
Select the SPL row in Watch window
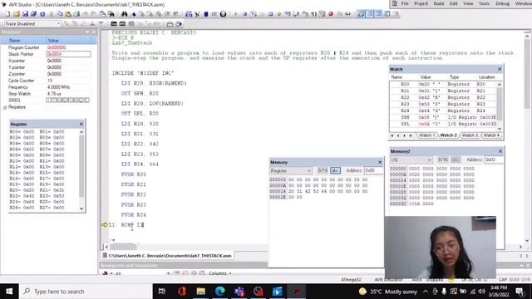click(443, 124)
